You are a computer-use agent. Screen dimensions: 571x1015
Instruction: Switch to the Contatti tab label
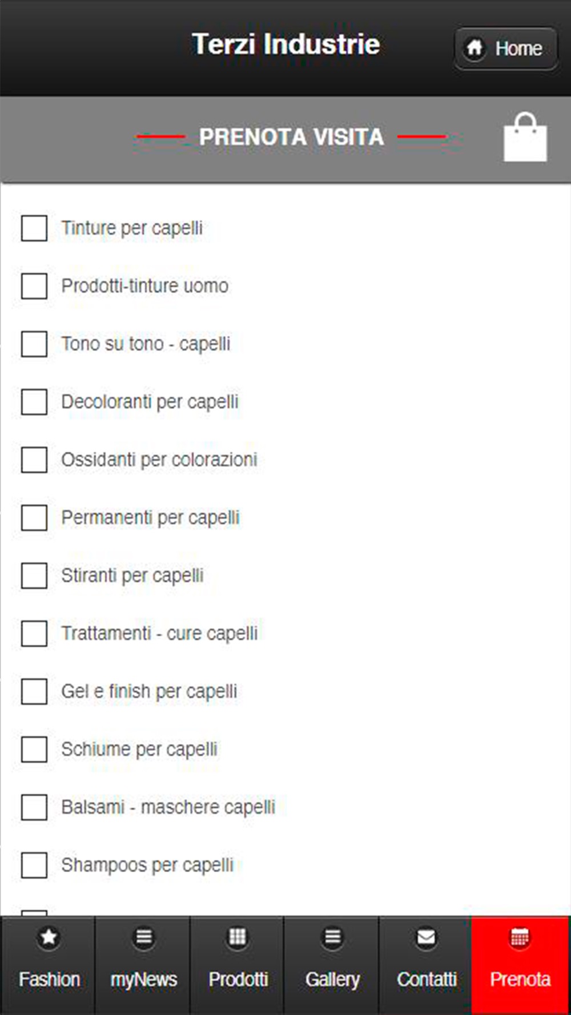427,980
